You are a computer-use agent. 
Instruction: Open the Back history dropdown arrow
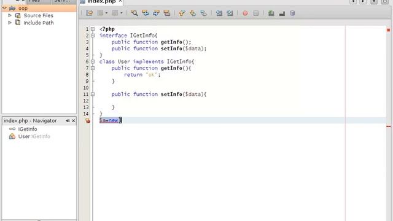pyautogui.click(x=106, y=13)
